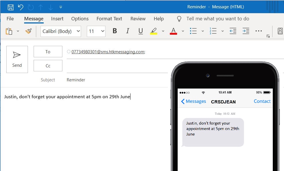Go to next item arrow
The image size is (284, 171).
(51, 7)
